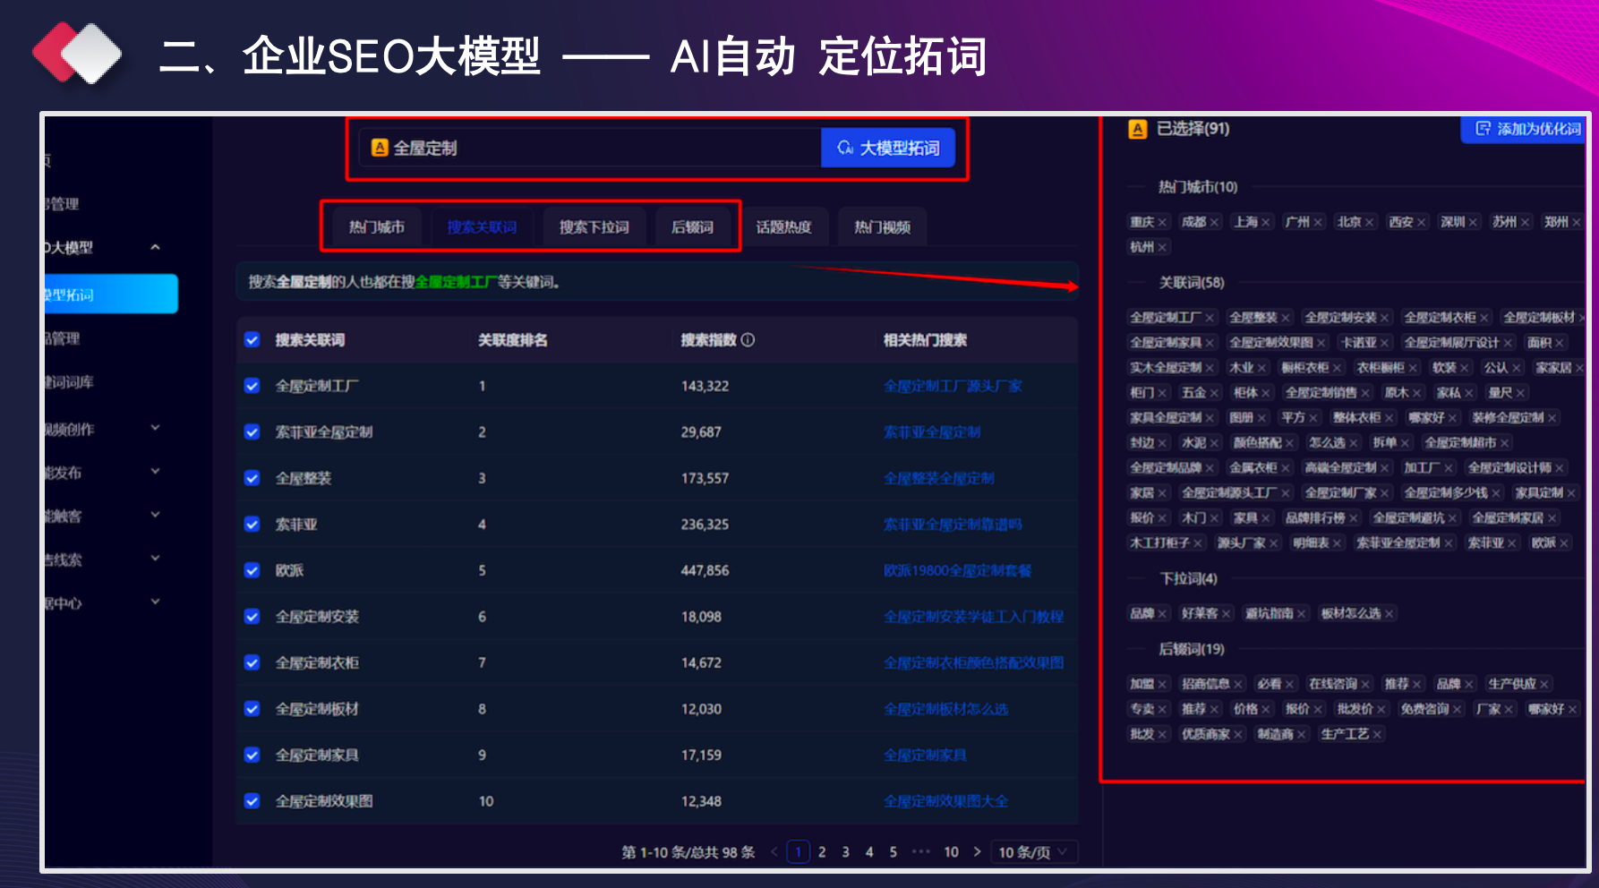1599x888 pixels.
Task: Uncheck the 全屋定制工厂 row checkbox
Action: coord(252,386)
